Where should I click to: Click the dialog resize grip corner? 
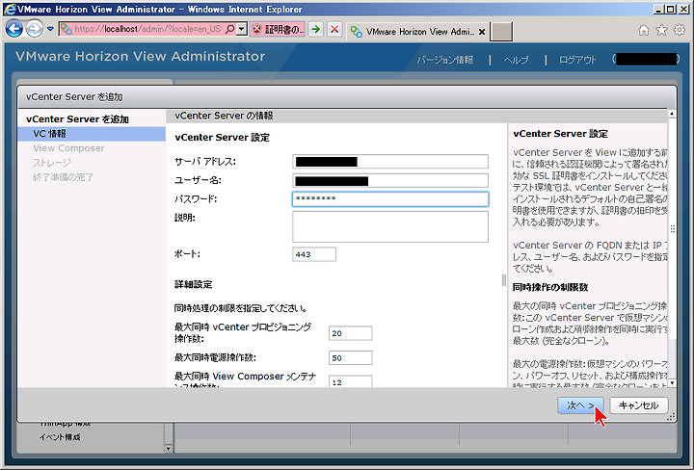672,417
